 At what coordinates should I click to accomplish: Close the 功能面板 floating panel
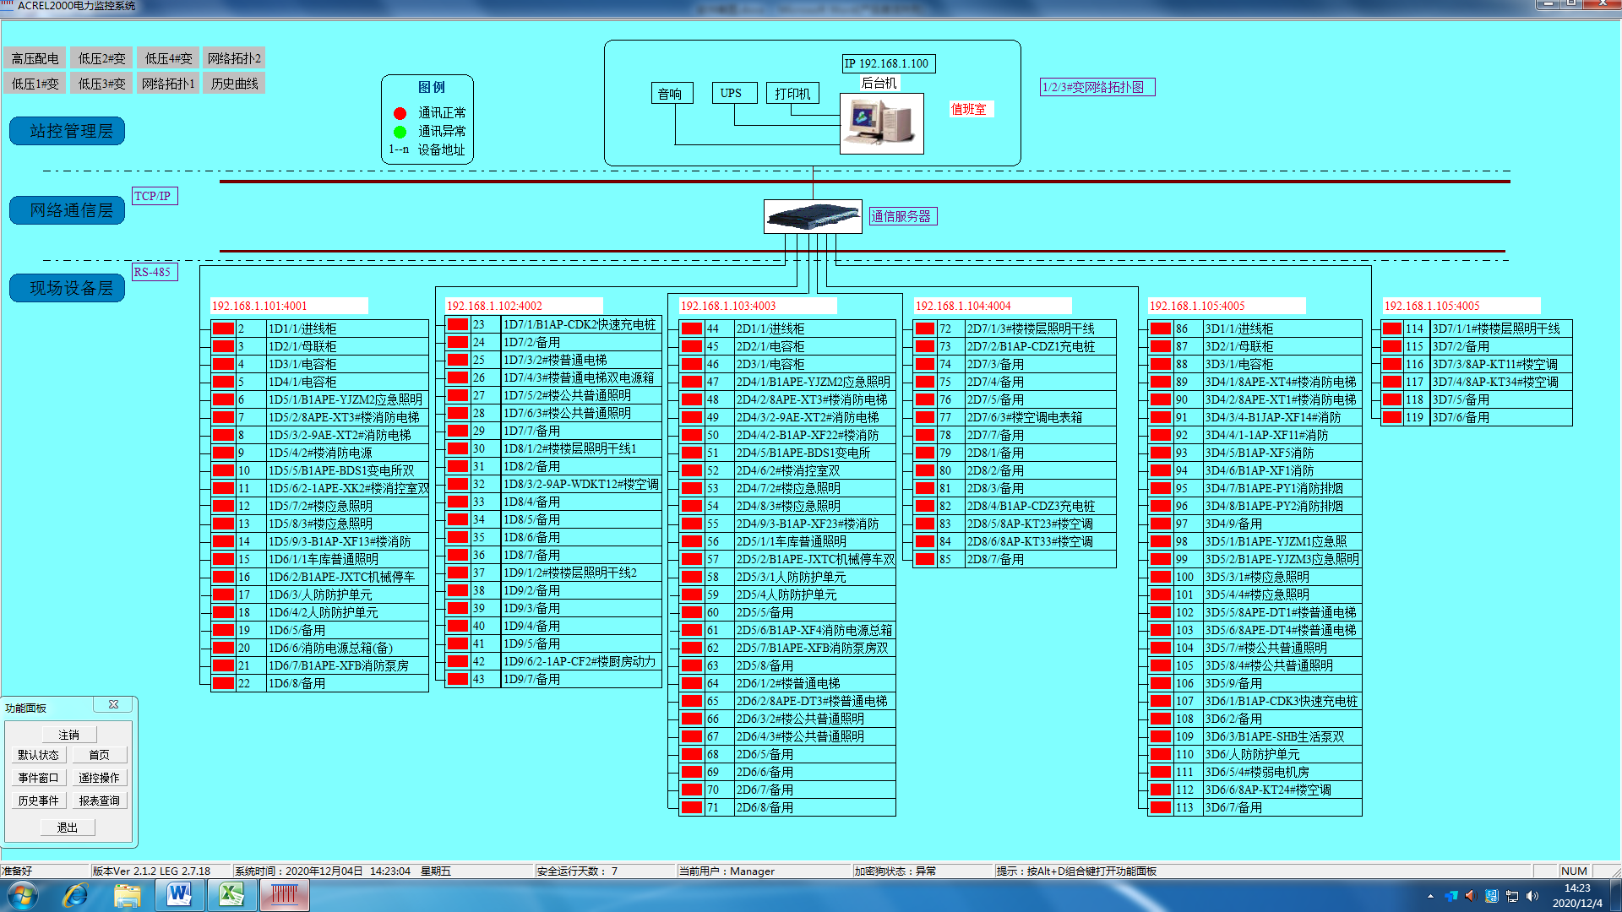[x=114, y=704]
